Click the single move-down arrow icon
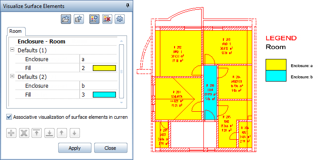Image resolution: width=318 pixels, height=160 pixels. coord(75,133)
